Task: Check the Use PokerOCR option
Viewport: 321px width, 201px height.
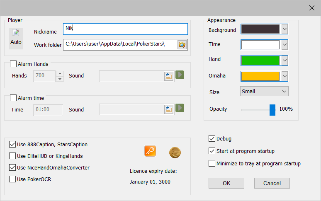Action: (13, 179)
